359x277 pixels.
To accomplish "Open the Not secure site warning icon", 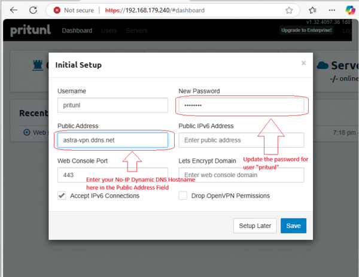I will pyautogui.click(x=57, y=10).
